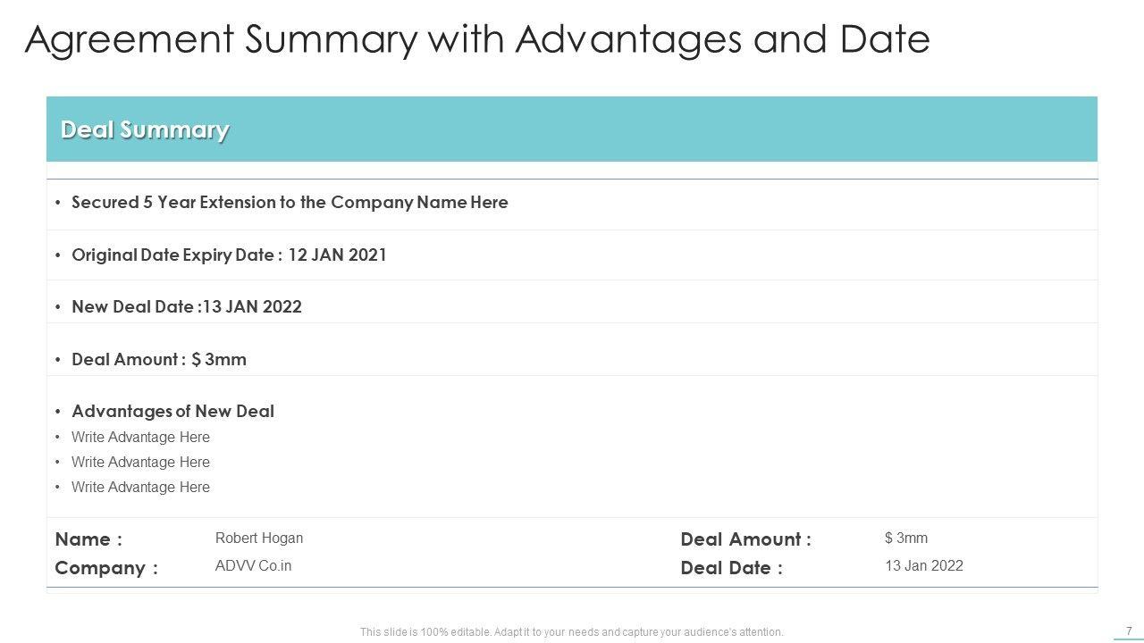Click the second 'Write Advantage Here' placeholder
The image size is (1144, 643).
click(140, 463)
